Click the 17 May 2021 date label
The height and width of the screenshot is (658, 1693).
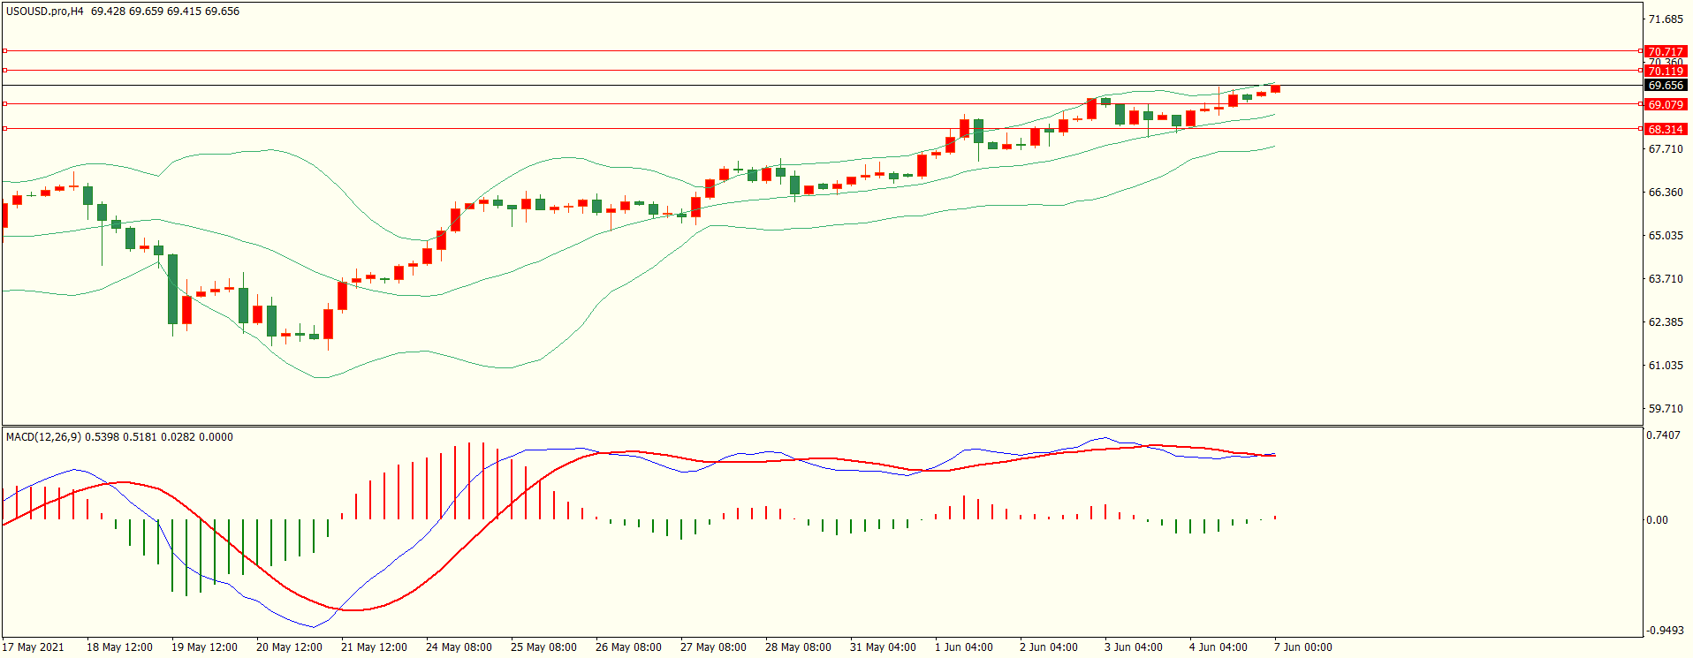tap(33, 647)
